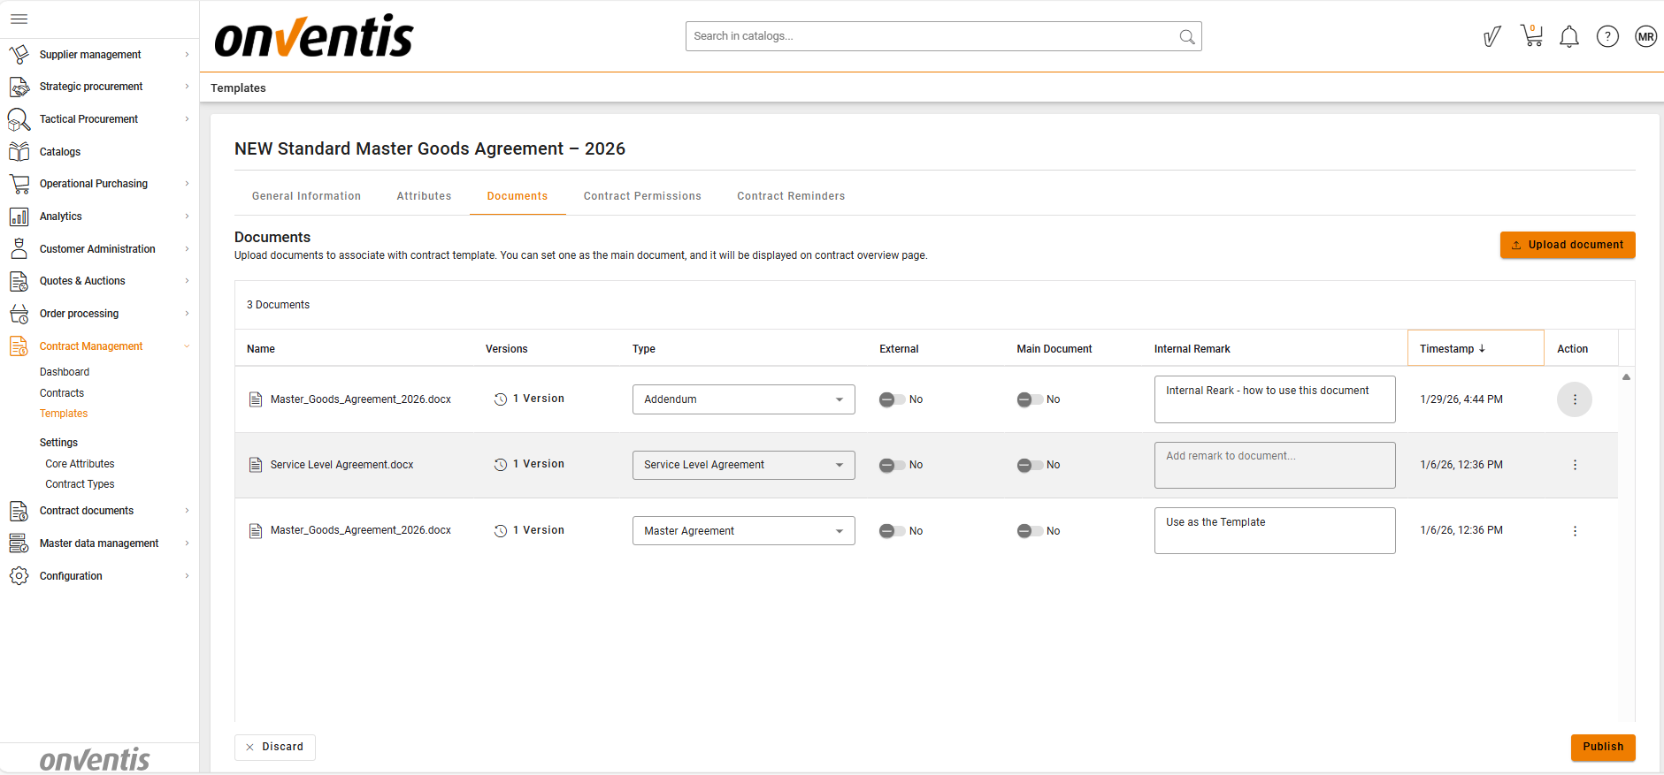Toggle Main Document switch for Addendum row
The image size is (1664, 775).
pyautogui.click(x=1029, y=399)
